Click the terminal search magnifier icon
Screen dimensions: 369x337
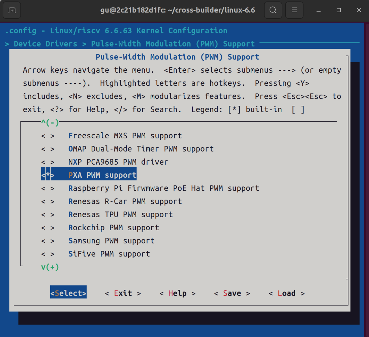coord(273,10)
